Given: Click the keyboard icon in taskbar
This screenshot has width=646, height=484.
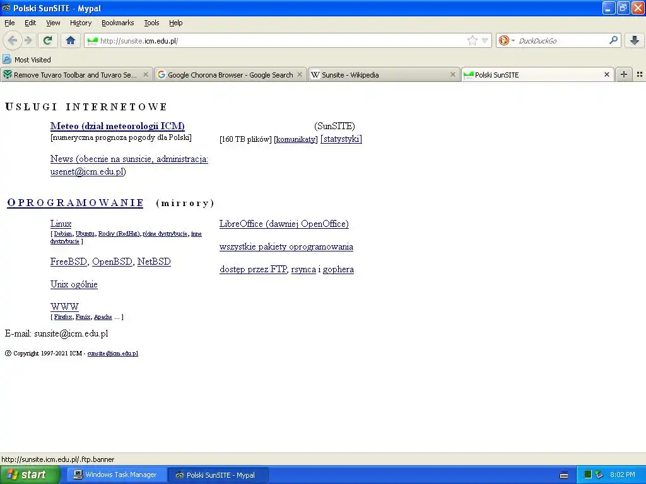Looking at the screenshot, I should (x=564, y=475).
